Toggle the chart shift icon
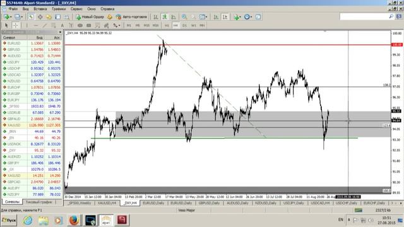 coord(225,17)
